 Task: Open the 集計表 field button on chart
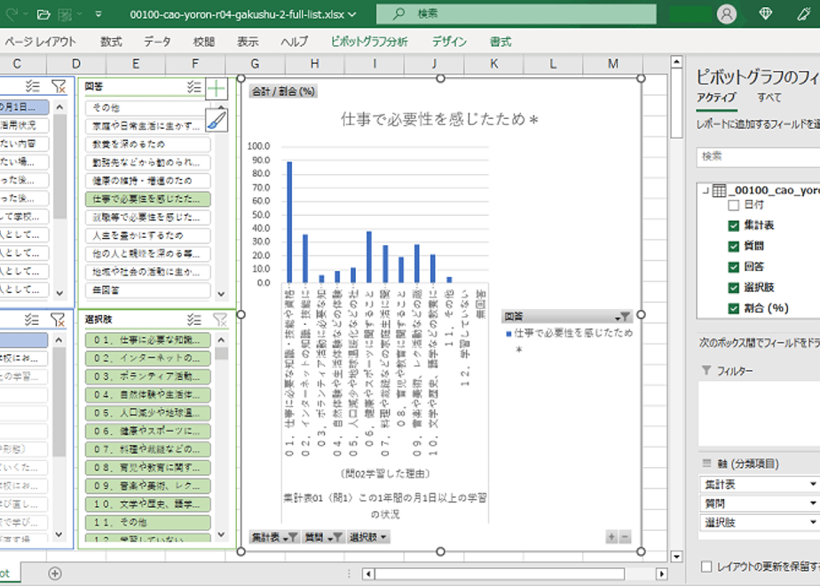pos(274,537)
